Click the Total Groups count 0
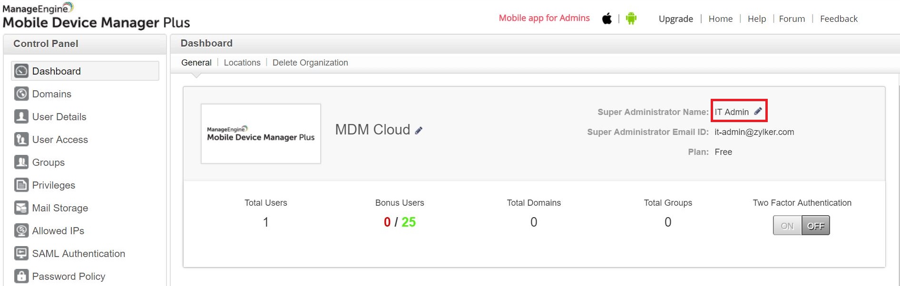The width and height of the screenshot is (900, 286). pos(668,222)
